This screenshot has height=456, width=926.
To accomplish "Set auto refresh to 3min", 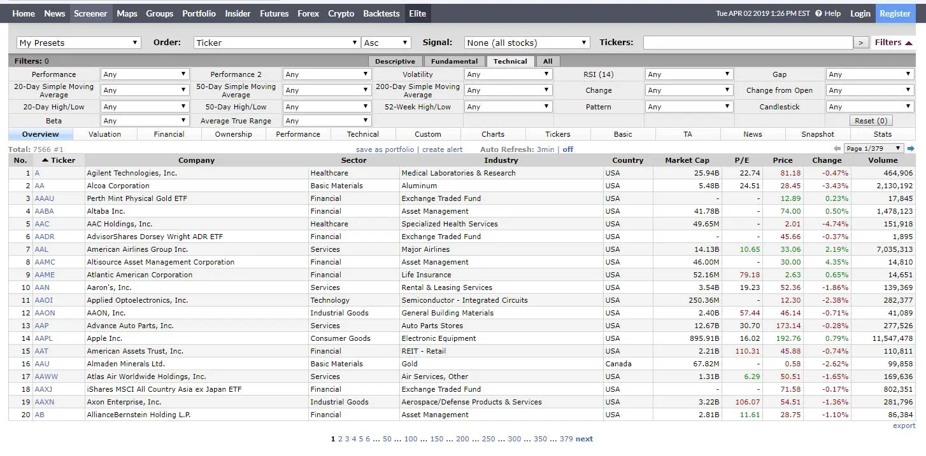I will pyautogui.click(x=546, y=149).
